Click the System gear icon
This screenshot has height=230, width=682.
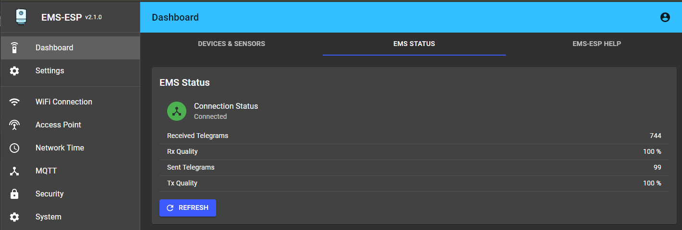click(14, 217)
